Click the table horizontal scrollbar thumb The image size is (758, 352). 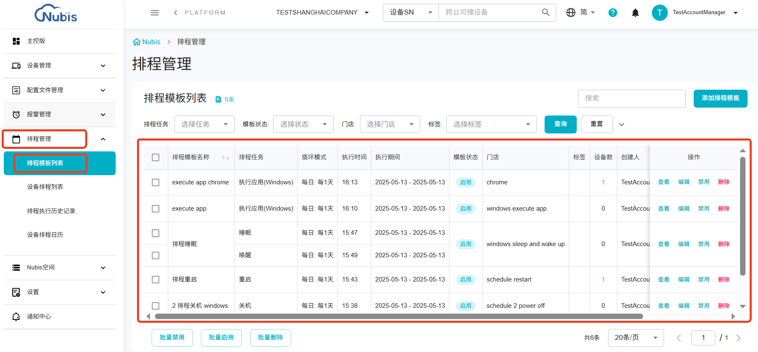399,316
